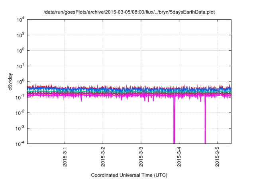
Task: Click the 2015-3-5 date tick label
Action: [x=217, y=157]
